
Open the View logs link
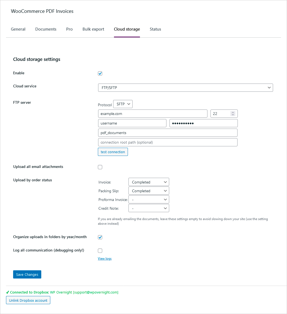[x=105, y=259]
